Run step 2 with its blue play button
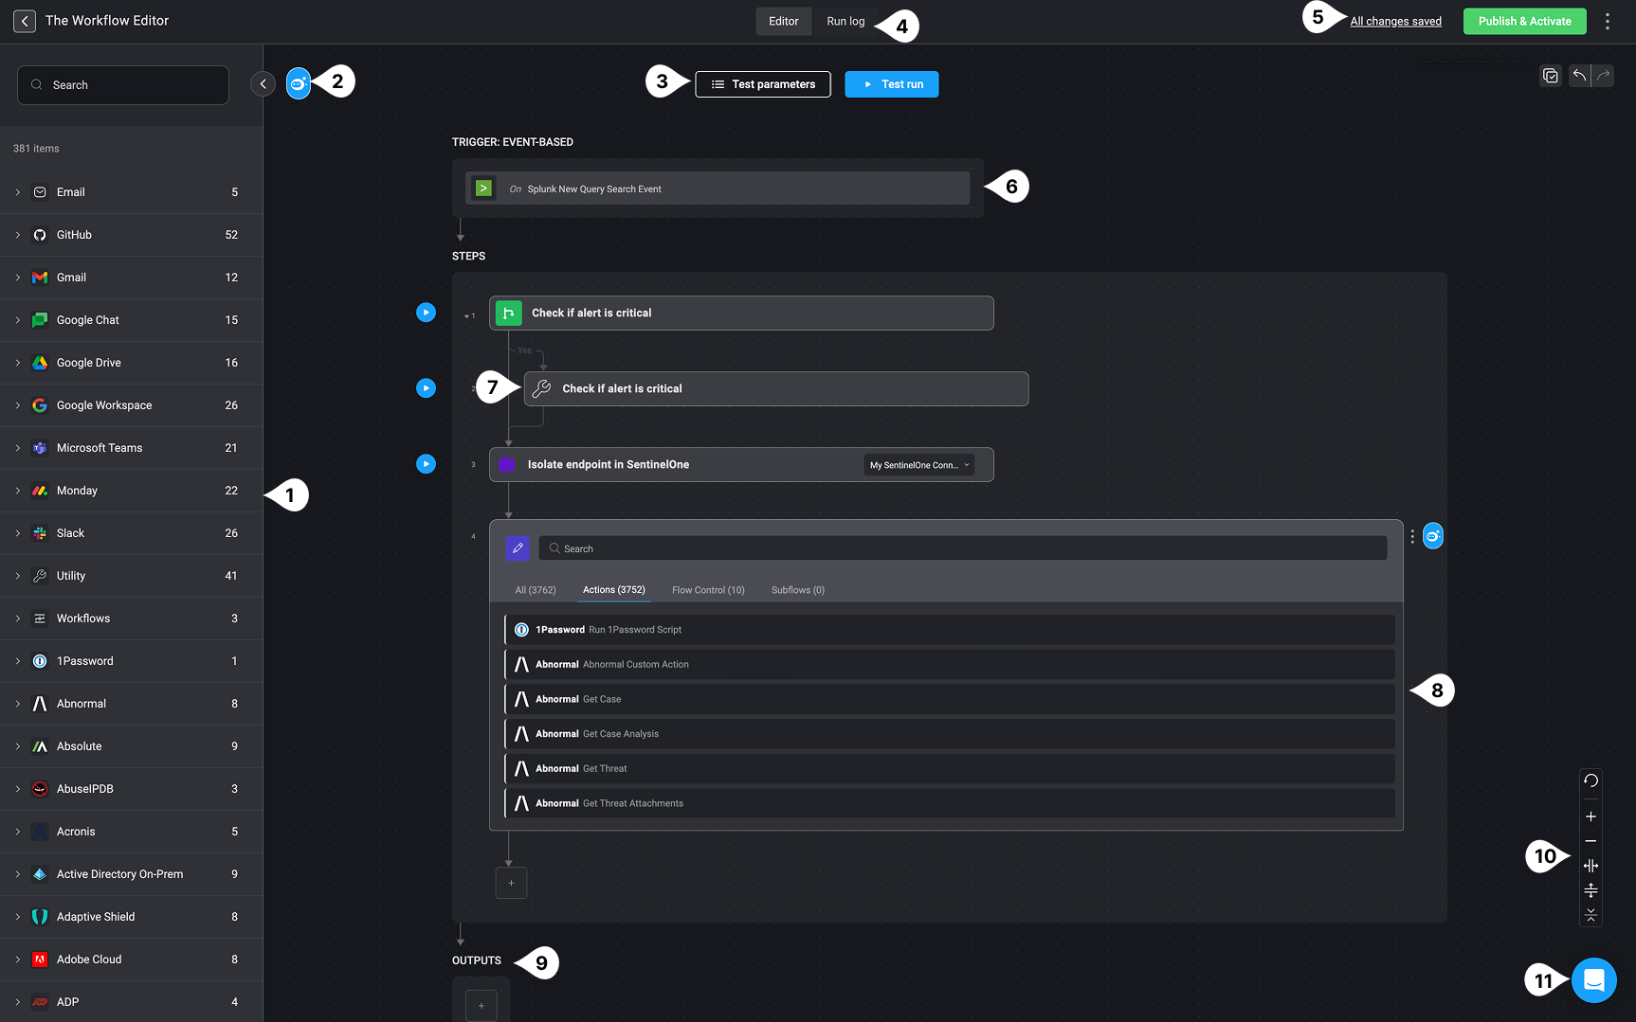 click(427, 388)
